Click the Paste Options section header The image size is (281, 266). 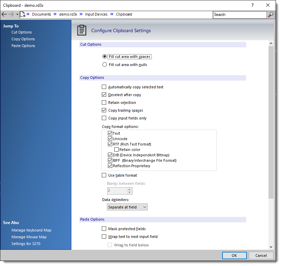pyautogui.click(x=163, y=220)
